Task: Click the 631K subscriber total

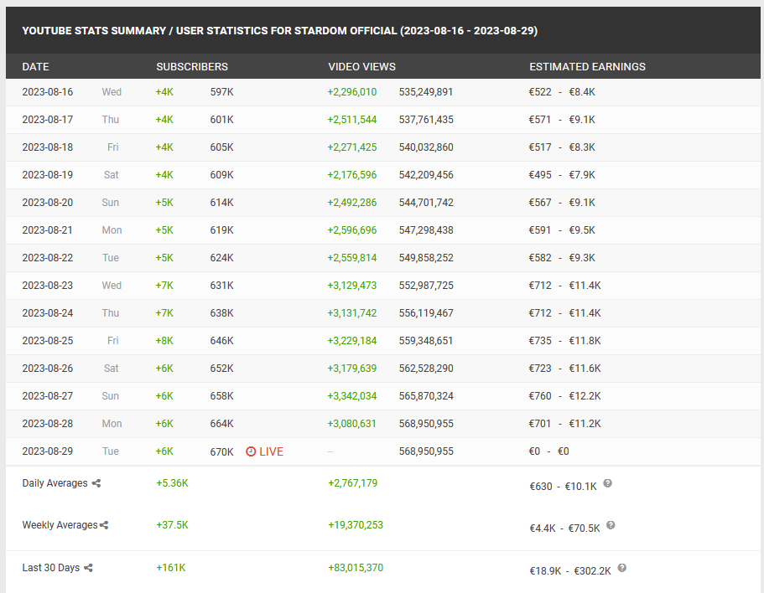Action: coord(221,286)
